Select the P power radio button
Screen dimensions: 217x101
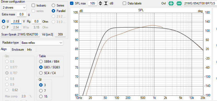point(3,27)
